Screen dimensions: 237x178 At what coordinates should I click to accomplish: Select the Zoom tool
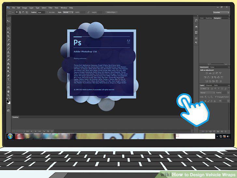(x=8, y=95)
